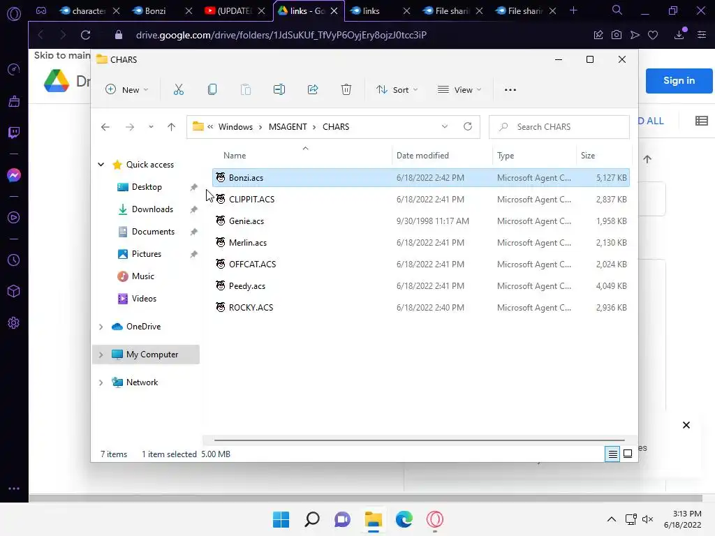Open Opera sidebar settings gear
The height and width of the screenshot is (536, 715).
[14, 322]
